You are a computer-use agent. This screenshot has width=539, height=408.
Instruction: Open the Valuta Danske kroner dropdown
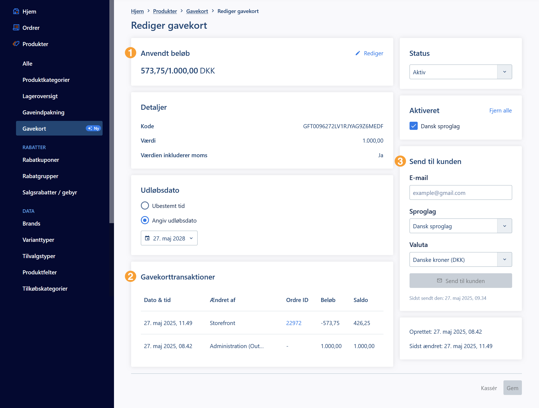461,260
